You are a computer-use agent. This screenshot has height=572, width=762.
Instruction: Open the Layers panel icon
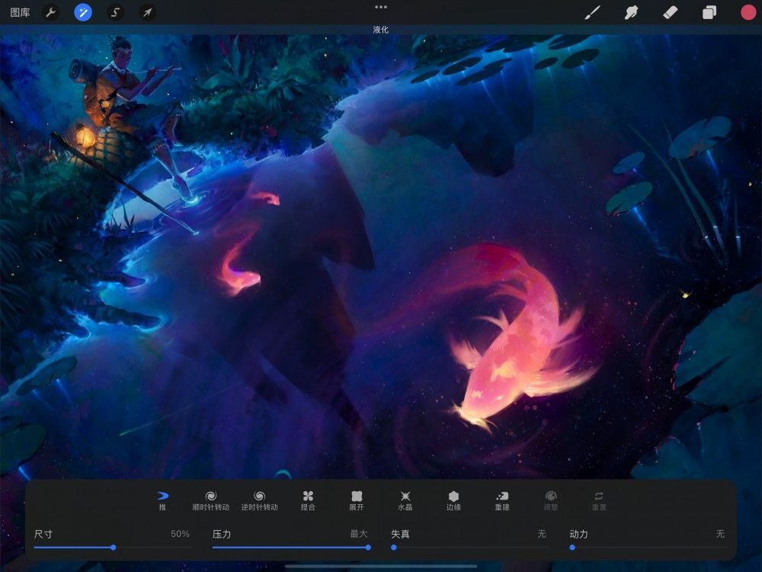pos(710,12)
